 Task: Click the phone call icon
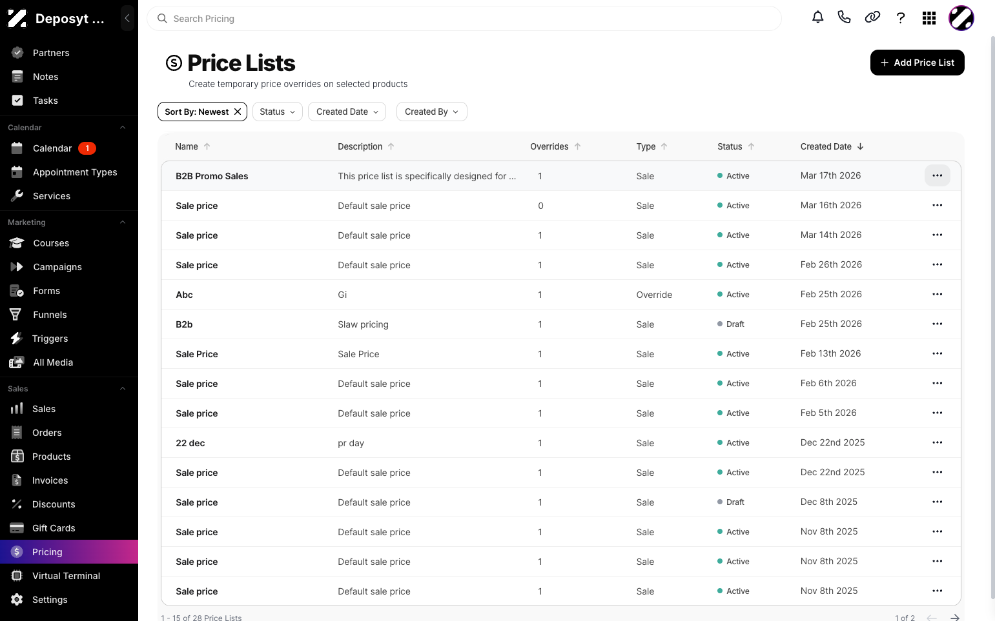844,17
